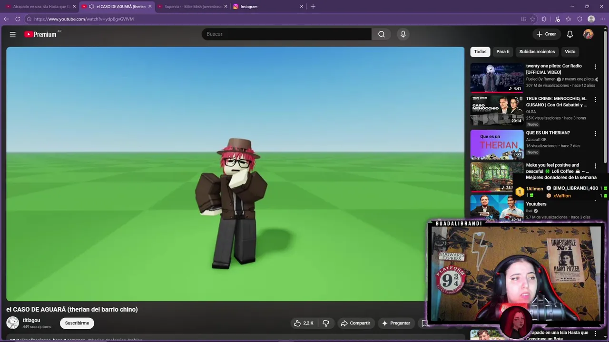Click the browser address bar URL
The width and height of the screenshot is (609, 342).
pyautogui.click(x=84, y=19)
